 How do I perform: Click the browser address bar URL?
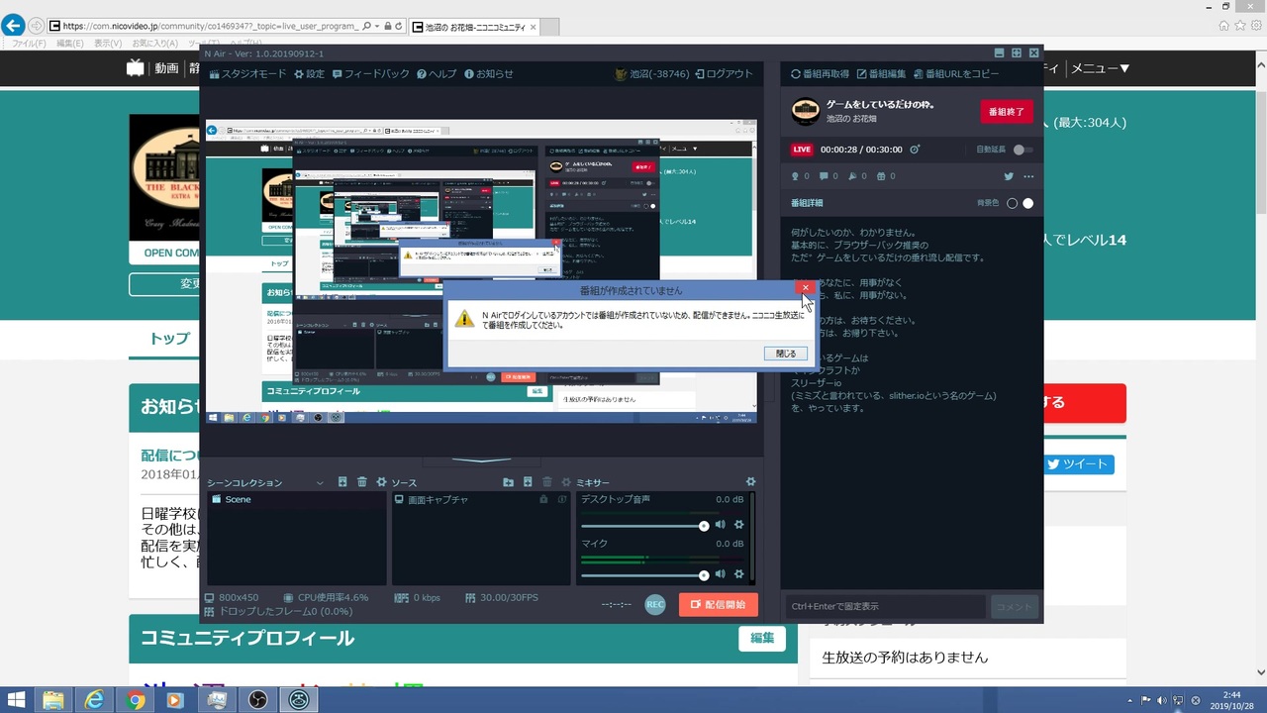coord(210,26)
